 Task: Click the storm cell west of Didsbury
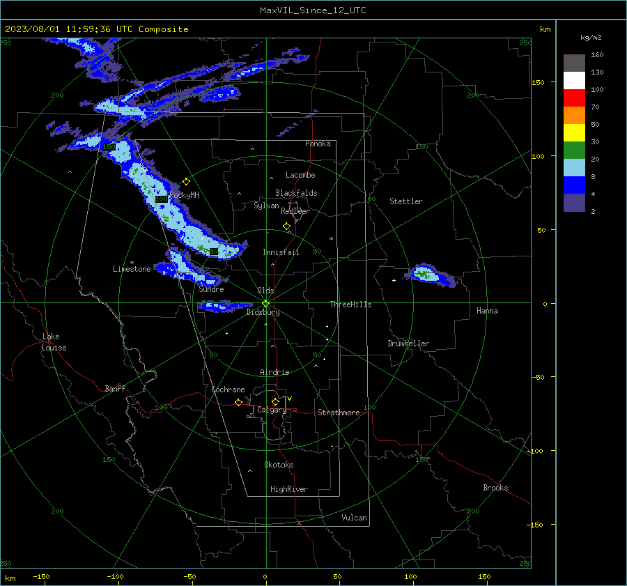[x=225, y=307]
